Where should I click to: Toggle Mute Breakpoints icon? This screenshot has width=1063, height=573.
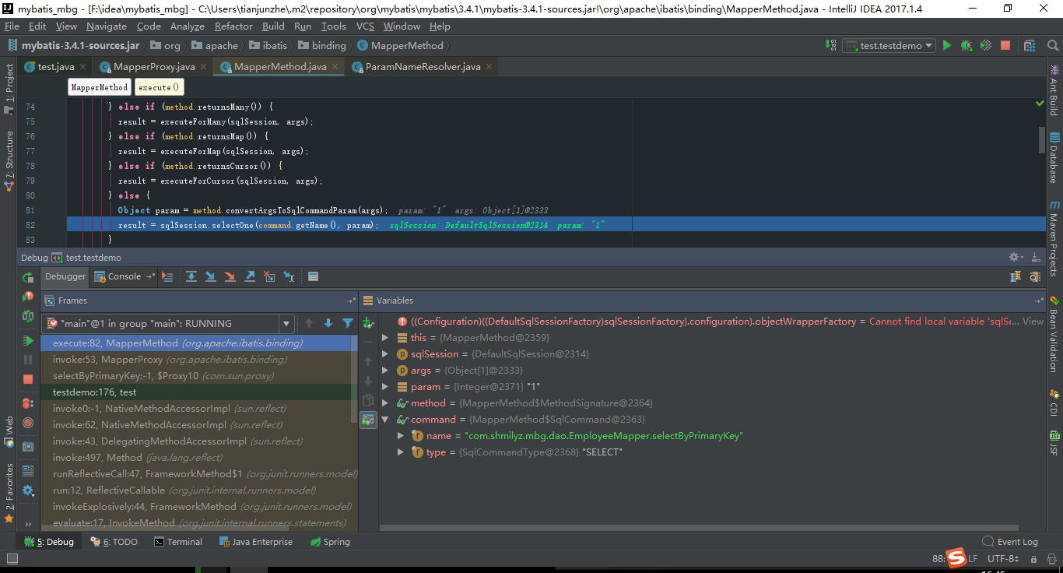(27, 423)
